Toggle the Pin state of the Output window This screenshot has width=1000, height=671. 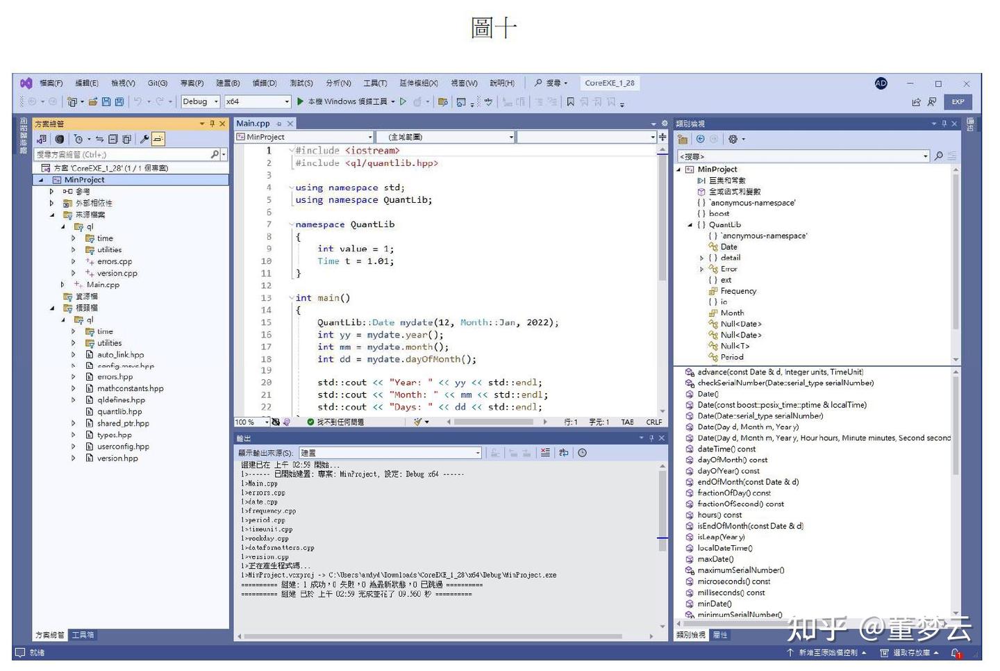(651, 438)
